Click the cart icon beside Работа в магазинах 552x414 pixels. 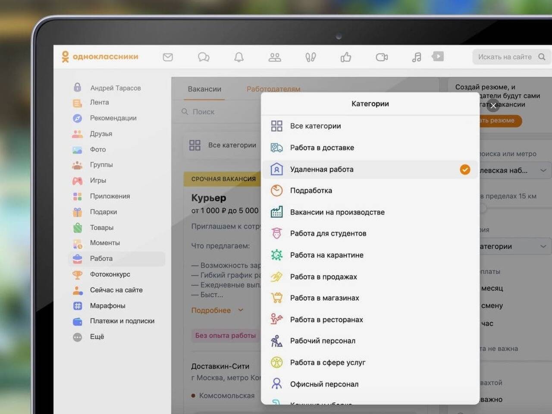point(276,298)
